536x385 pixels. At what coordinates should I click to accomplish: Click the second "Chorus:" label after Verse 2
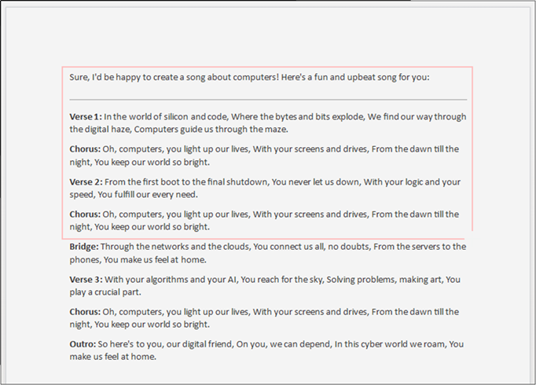[x=85, y=214]
